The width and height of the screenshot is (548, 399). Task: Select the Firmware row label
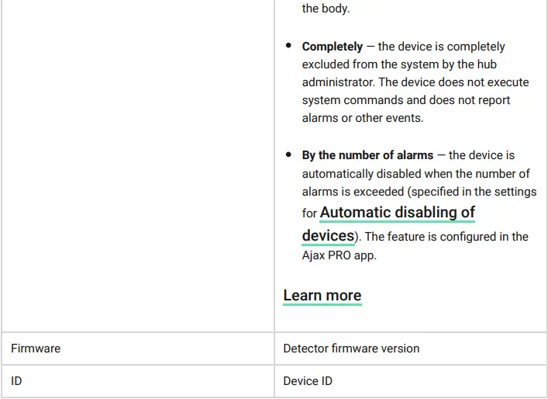click(36, 349)
